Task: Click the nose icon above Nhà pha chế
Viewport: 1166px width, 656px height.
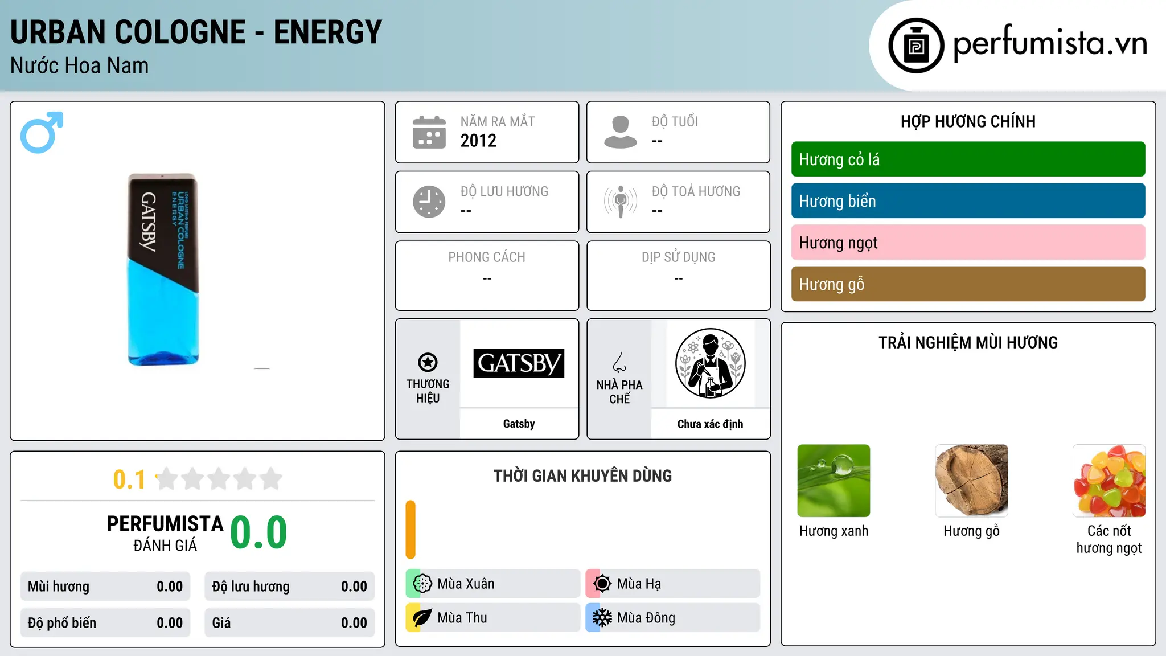Action: [619, 362]
